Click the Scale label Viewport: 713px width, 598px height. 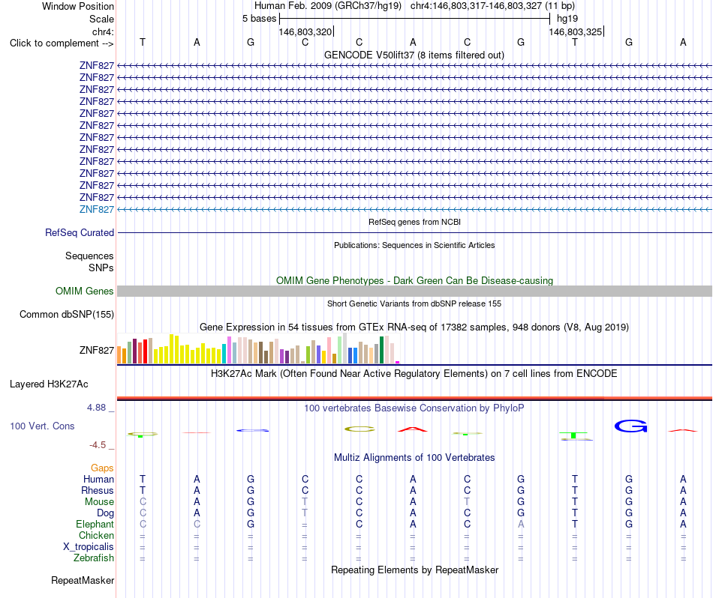coord(101,19)
